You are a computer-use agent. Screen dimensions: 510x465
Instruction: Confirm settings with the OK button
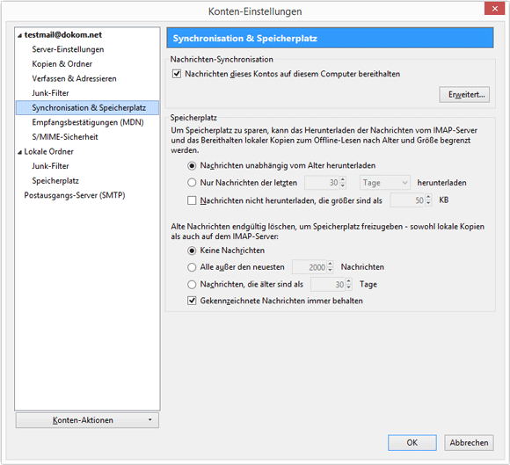(412, 442)
